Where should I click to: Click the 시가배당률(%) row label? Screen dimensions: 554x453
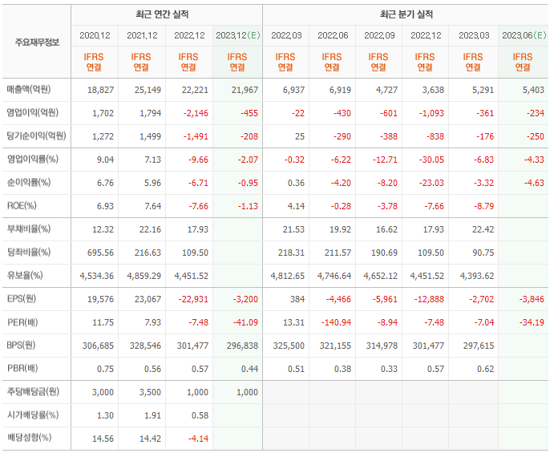pyautogui.click(x=33, y=415)
